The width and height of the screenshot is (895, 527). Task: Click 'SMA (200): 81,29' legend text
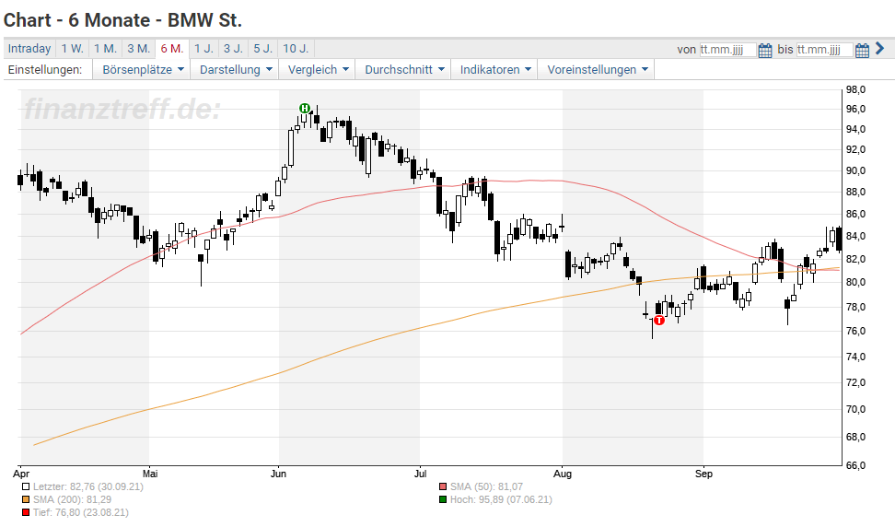pos(72,499)
